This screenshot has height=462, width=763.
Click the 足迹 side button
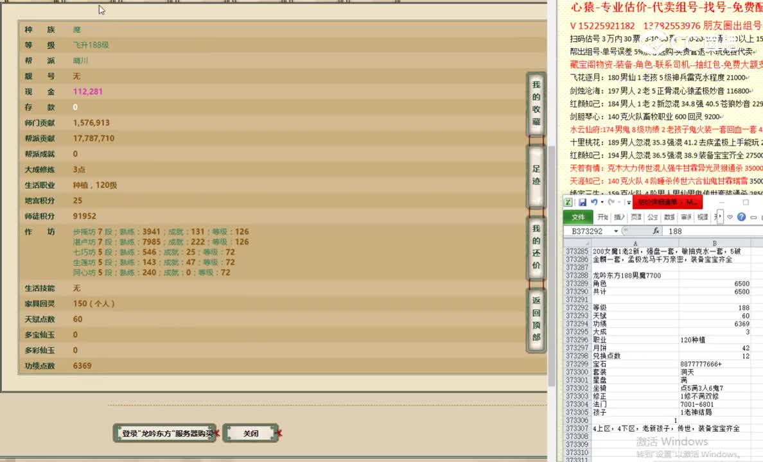coord(536,176)
